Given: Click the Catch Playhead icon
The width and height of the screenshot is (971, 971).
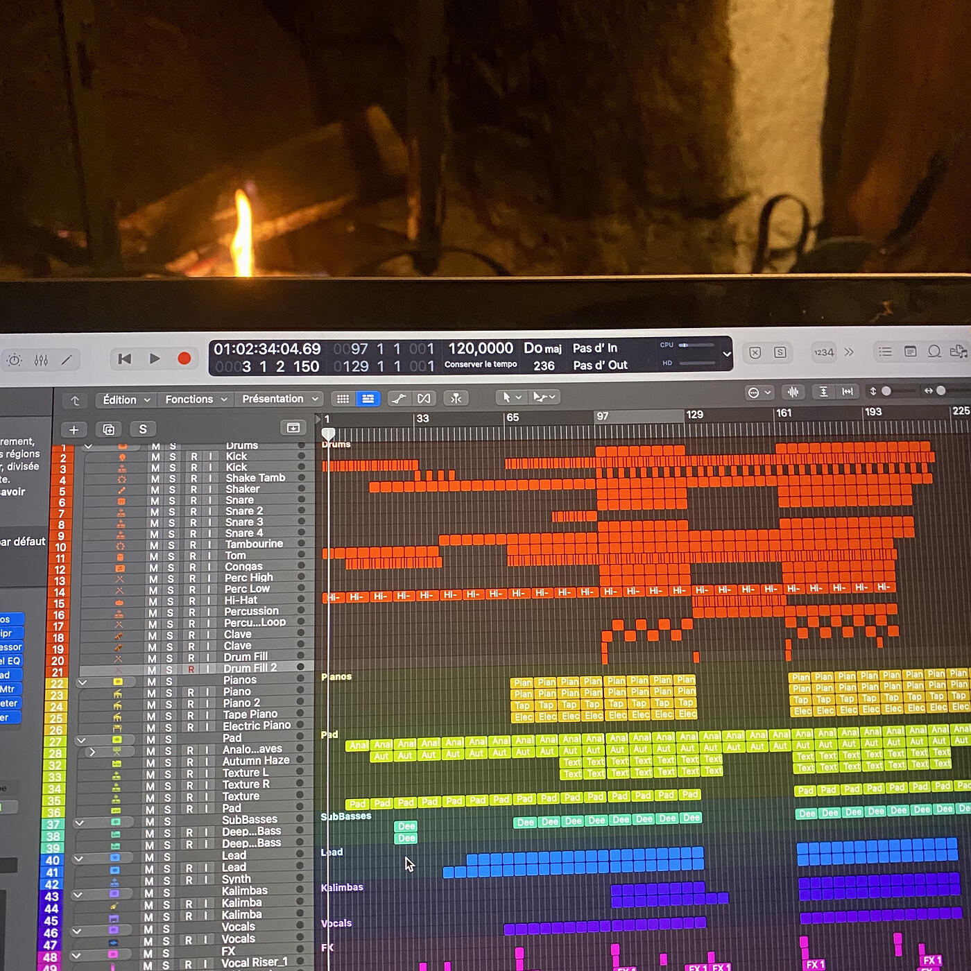Looking at the screenshot, I should tap(456, 398).
